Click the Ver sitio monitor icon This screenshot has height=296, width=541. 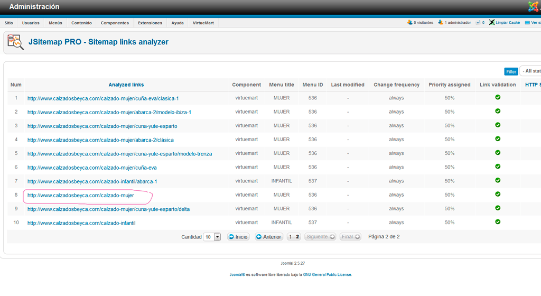[x=527, y=22]
